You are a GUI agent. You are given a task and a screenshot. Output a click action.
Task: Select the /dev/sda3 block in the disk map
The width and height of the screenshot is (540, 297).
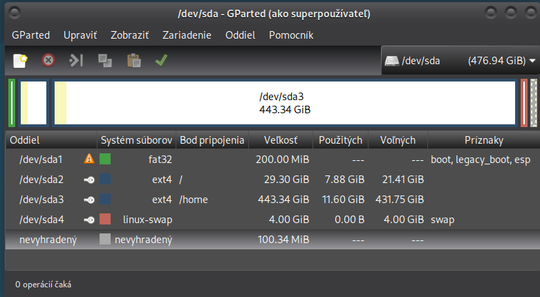click(x=283, y=103)
